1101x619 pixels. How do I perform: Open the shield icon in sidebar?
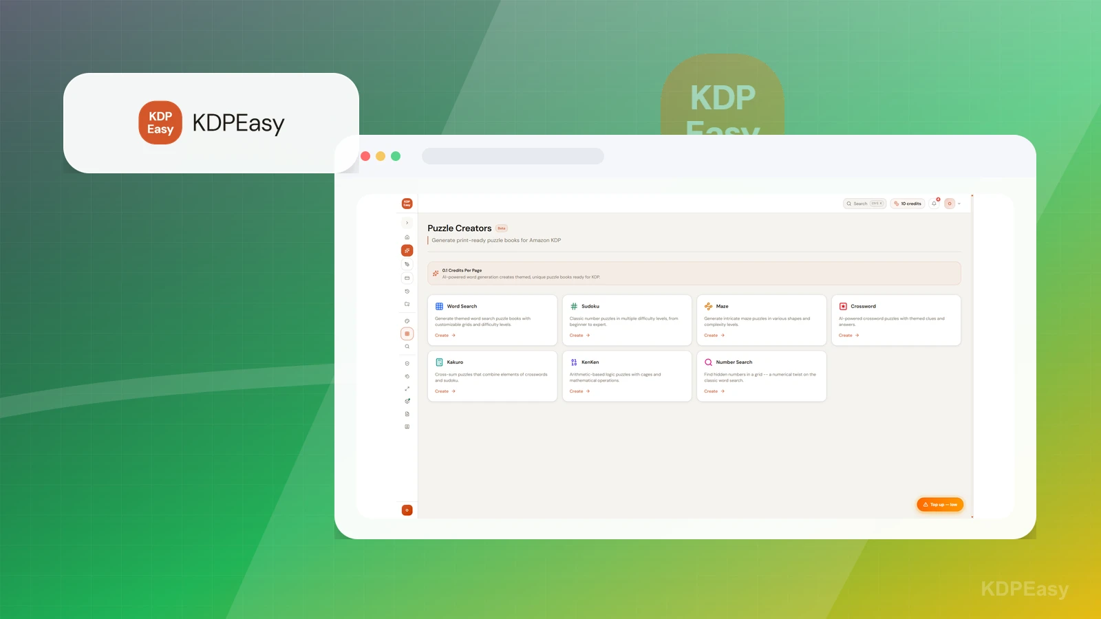407,364
